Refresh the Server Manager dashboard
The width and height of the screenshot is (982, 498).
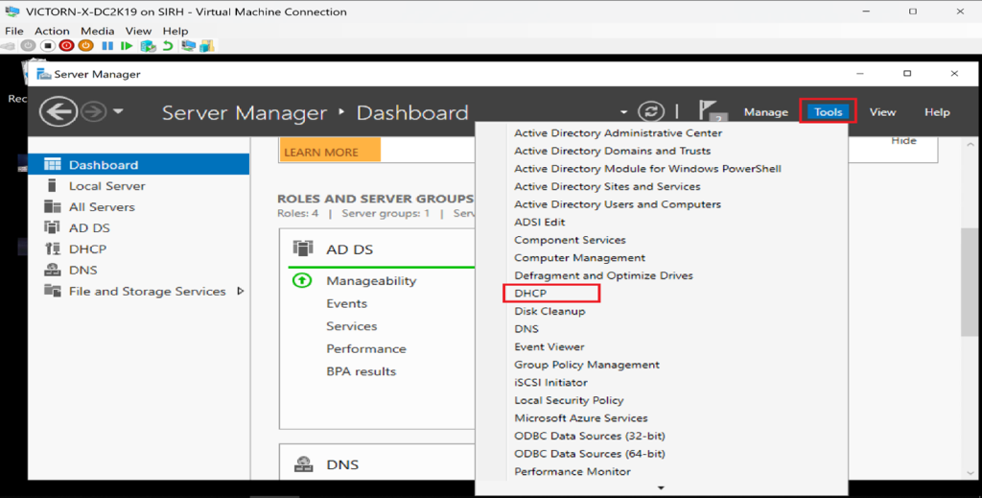coord(651,112)
